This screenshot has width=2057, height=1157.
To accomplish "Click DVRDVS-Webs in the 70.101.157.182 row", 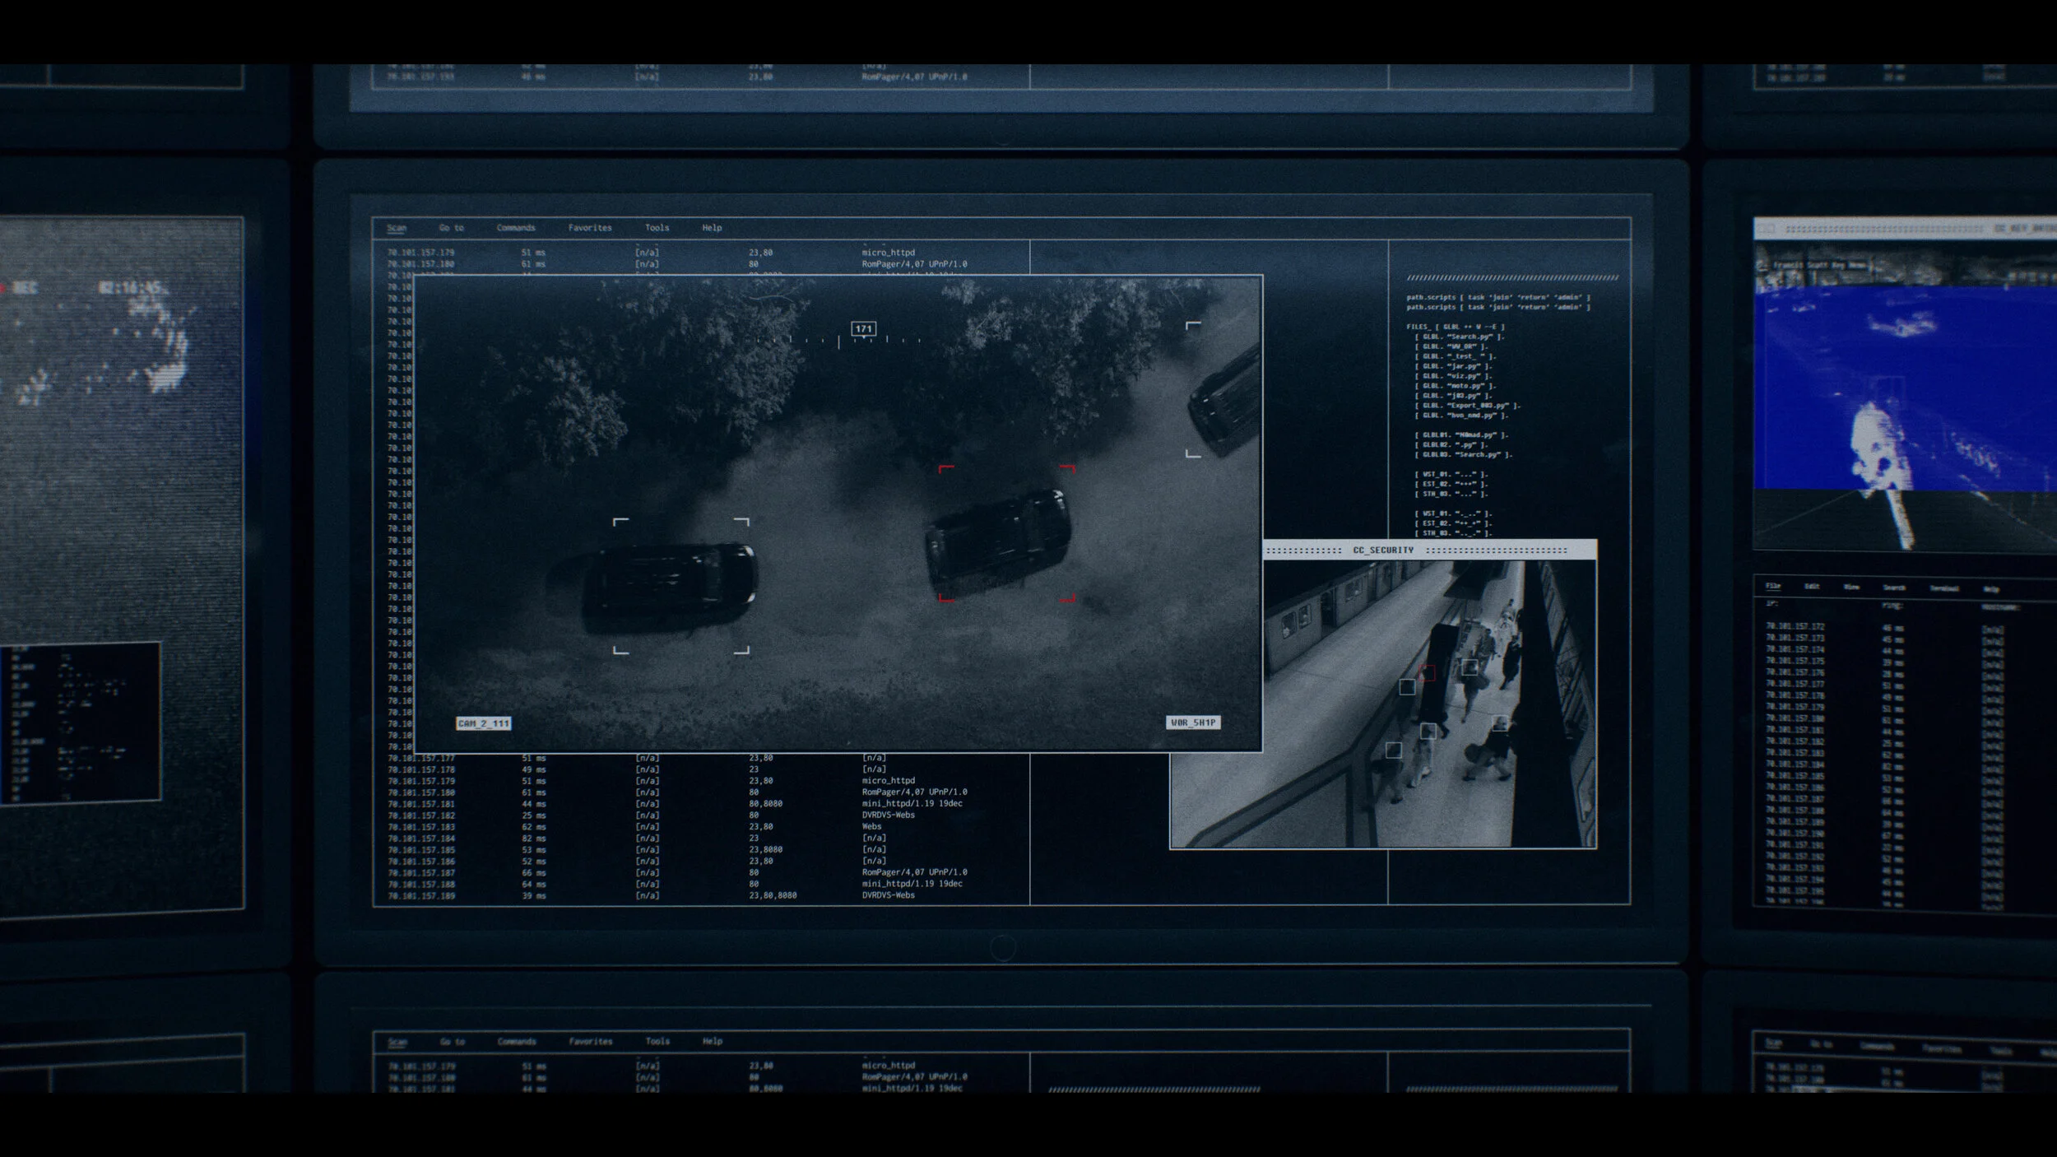I will click(x=889, y=815).
